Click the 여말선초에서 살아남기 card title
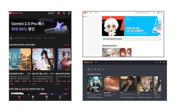 pyautogui.click(x=63, y=74)
